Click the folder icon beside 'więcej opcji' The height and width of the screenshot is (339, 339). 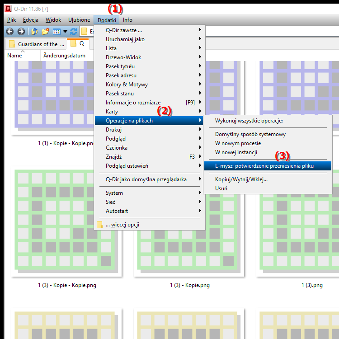click(100, 225)
